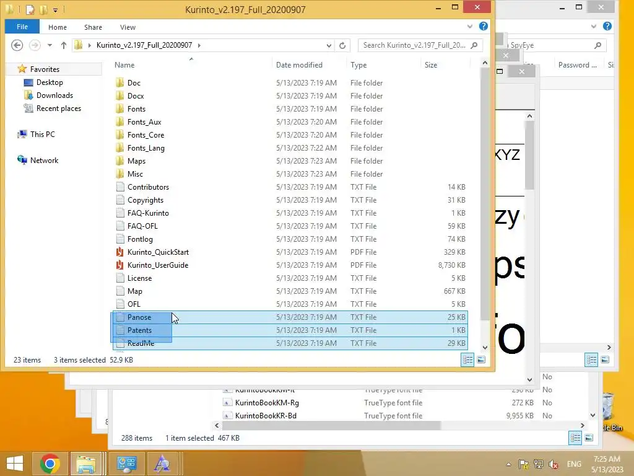Refresh the current folder view

(x=342, y=45)
